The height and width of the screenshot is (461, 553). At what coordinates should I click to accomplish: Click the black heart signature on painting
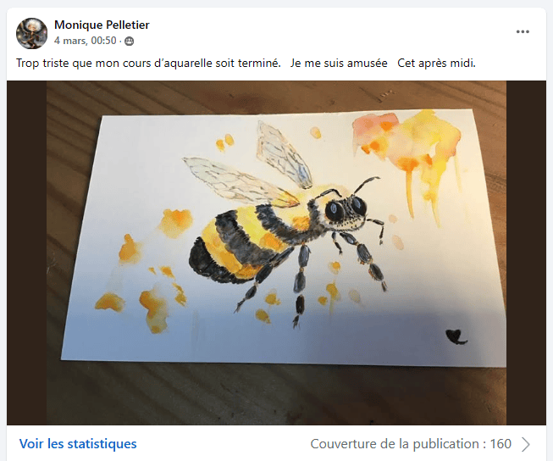click(x=456, y=336)
